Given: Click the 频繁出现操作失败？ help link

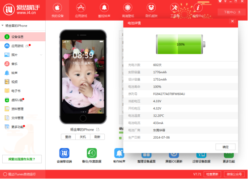Looking at the screenshot, I should point(22,159).
